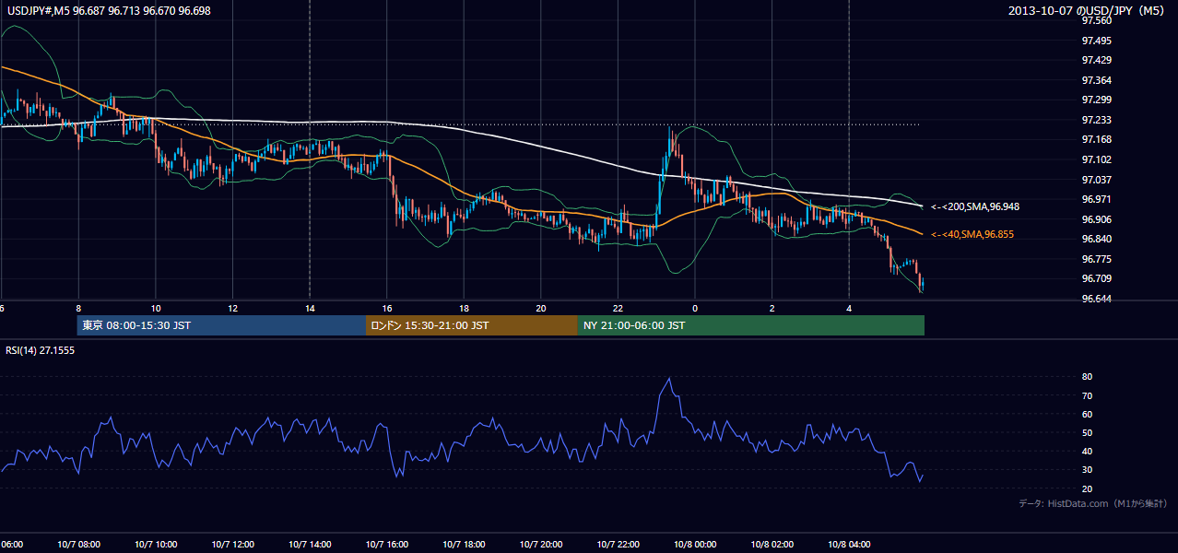
Task: Click hour marker 20 under the price chart
Action: (x=541, y=309)
